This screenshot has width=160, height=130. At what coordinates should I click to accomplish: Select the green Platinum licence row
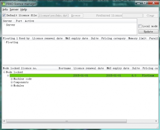point(84,75)
